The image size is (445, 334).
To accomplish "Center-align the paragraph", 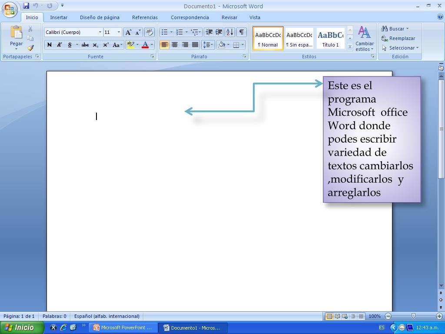I will pyautogui.click(x=175, y=45).
